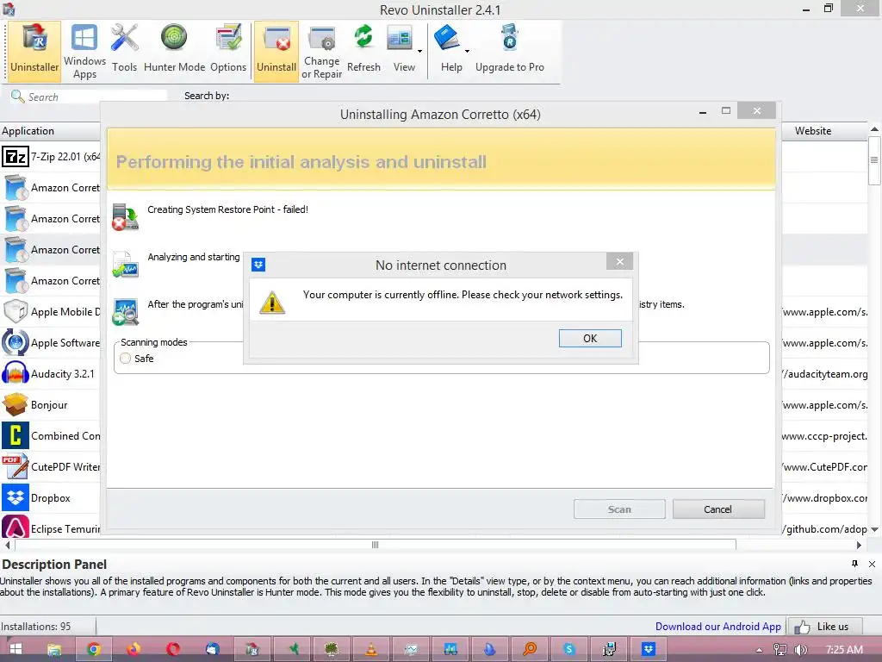This screenshot has width=882, height=662.
Task: Click the Uninstall toolbar button
Action: click(x=276, y=51)
